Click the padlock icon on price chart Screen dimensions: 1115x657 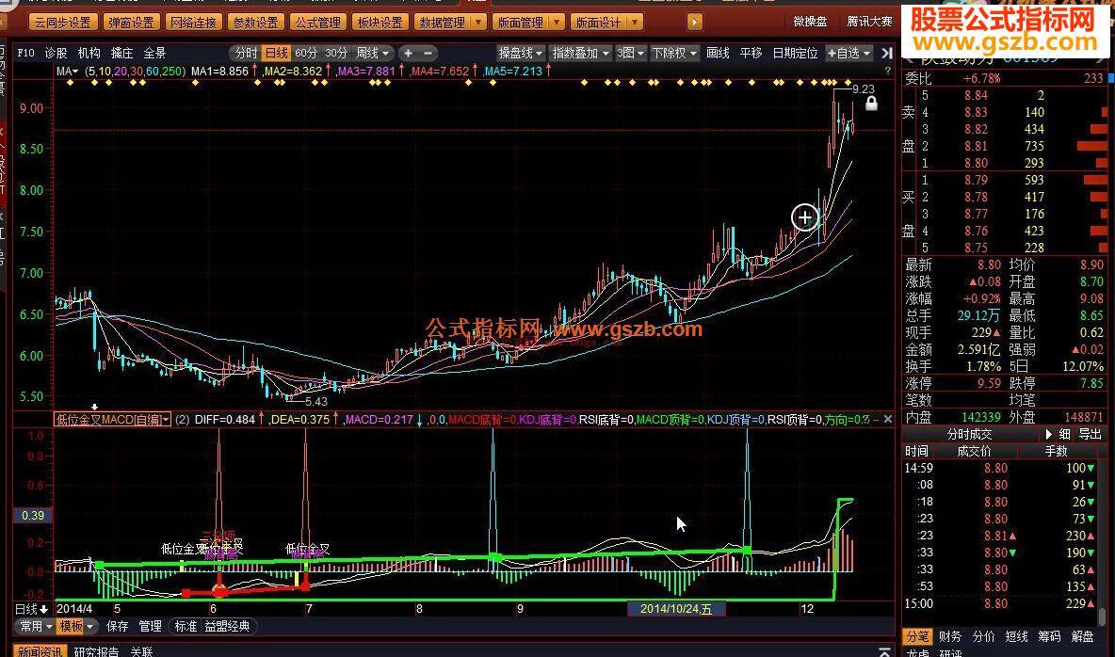pyautogui.click(x=871, y=104)
